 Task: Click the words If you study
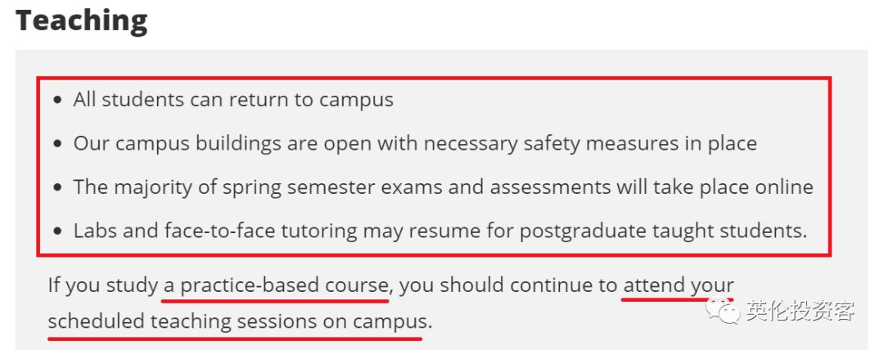pos(103,285)
